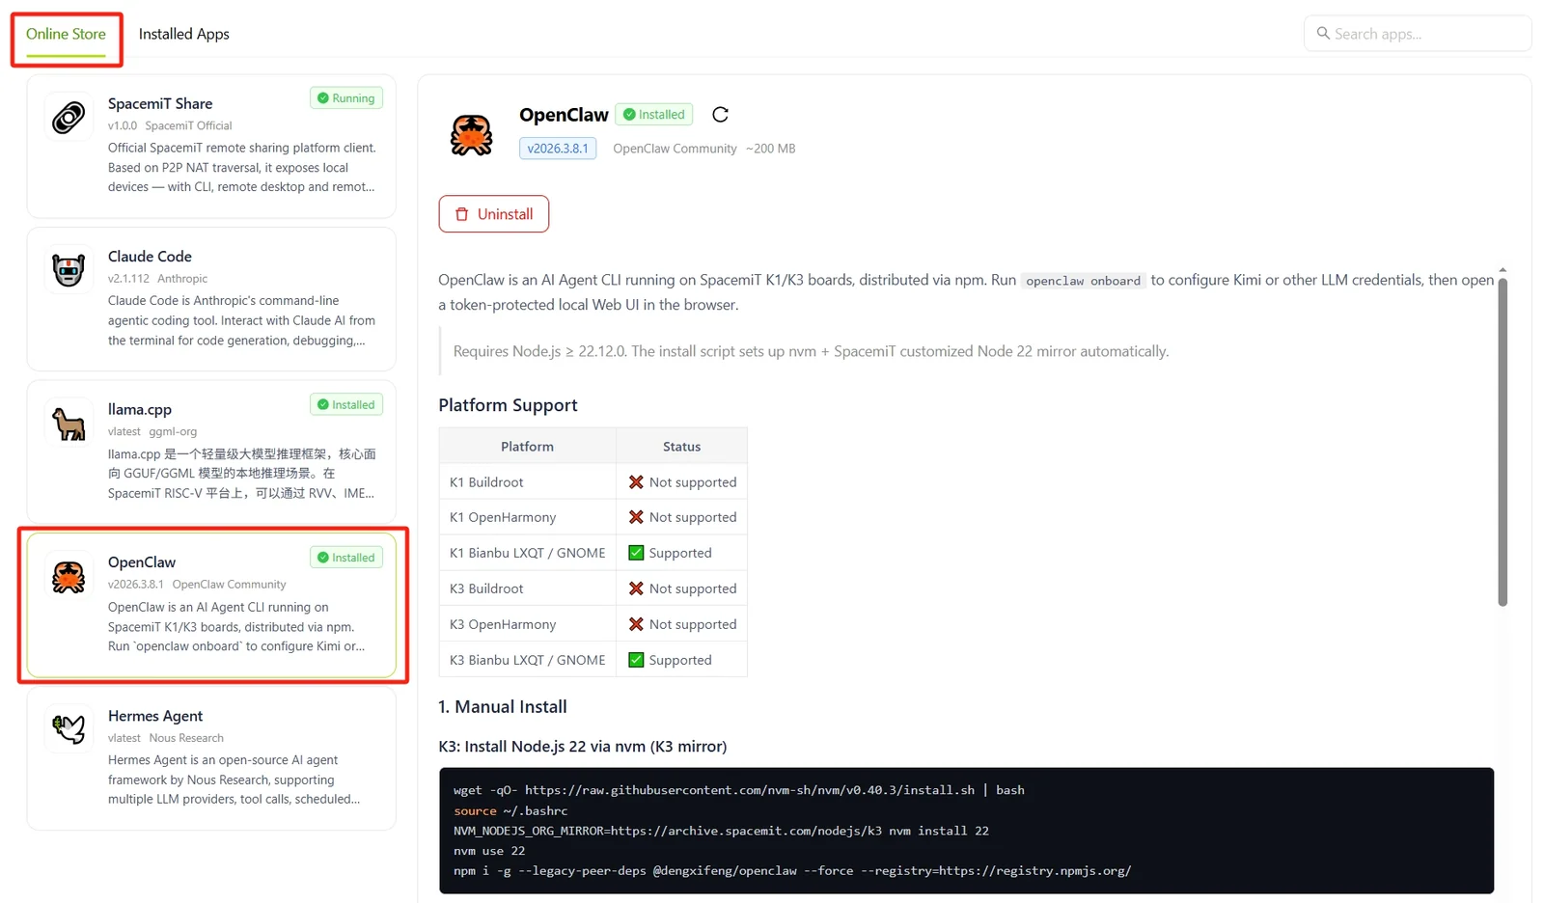
Task: Click the red X in K1 OpenHarmony row
Action: click(636, 517)
